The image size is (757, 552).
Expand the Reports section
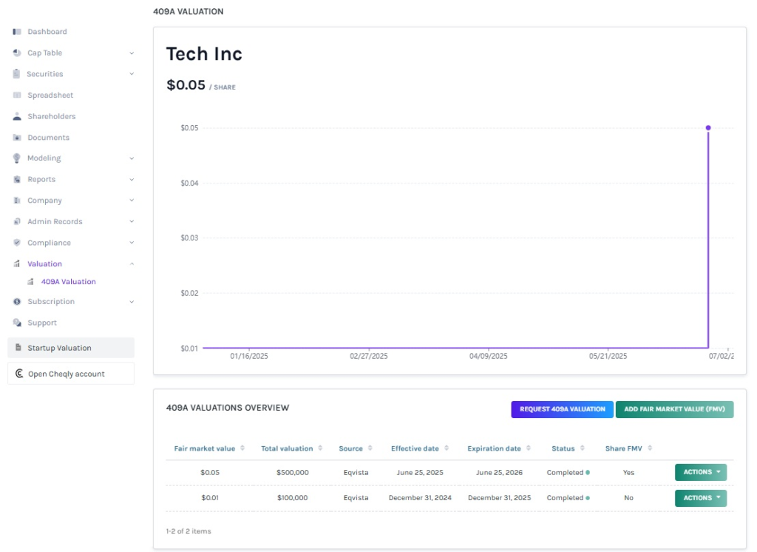(x=132, y=179)
